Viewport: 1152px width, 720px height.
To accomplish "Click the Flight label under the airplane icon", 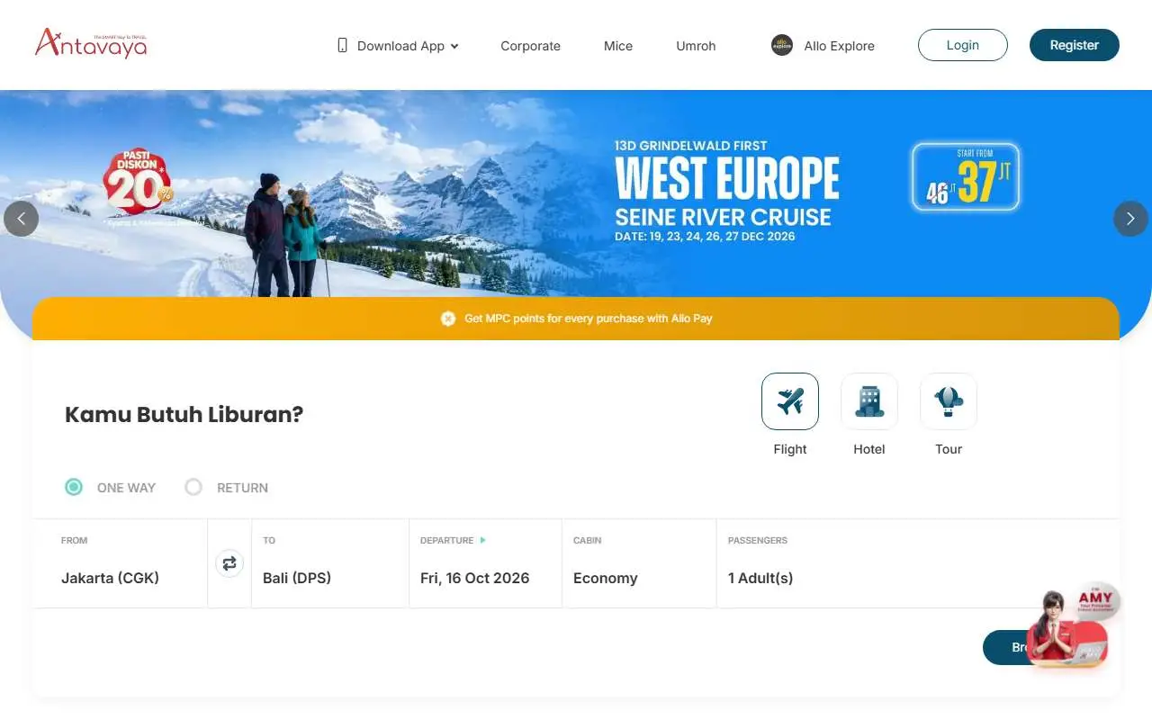I will (x=790, y=449).
